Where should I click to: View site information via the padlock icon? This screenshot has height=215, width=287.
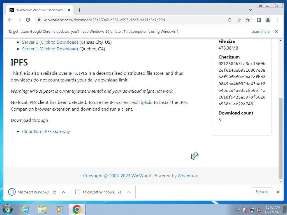39,20
